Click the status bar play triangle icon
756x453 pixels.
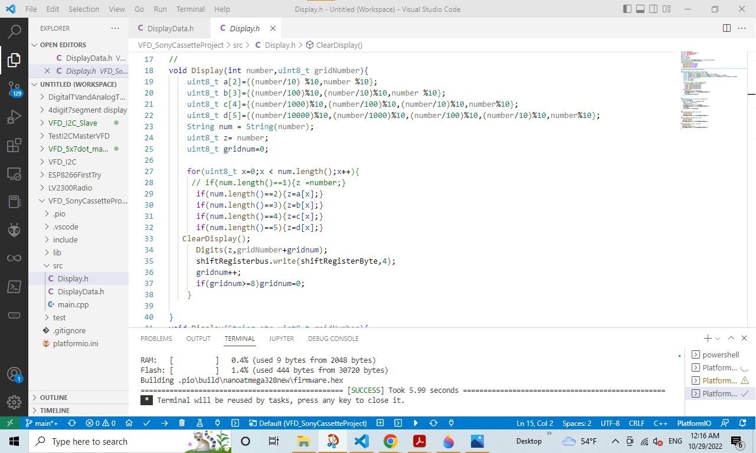415,423
